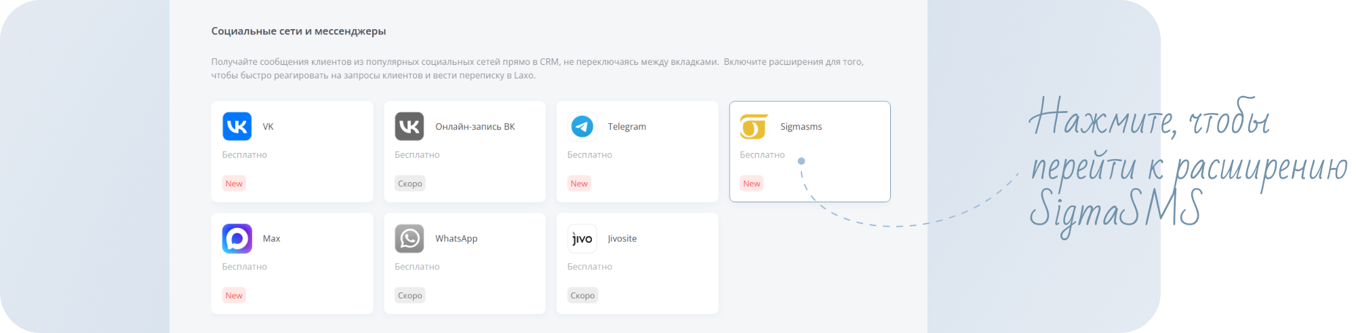The image size is (1356, 333).
Task: Click the New badge on VK card
Action: click(234, 183)
